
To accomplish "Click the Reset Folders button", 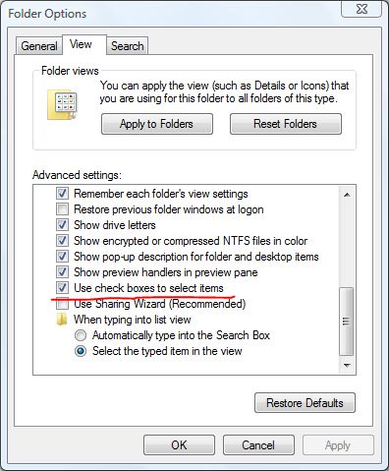I will 286,124.
